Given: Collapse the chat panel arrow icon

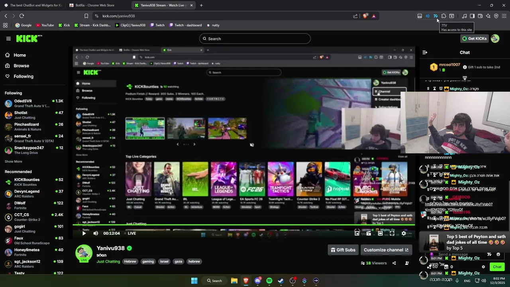Looking at the screenshot, I should [425, 52].
